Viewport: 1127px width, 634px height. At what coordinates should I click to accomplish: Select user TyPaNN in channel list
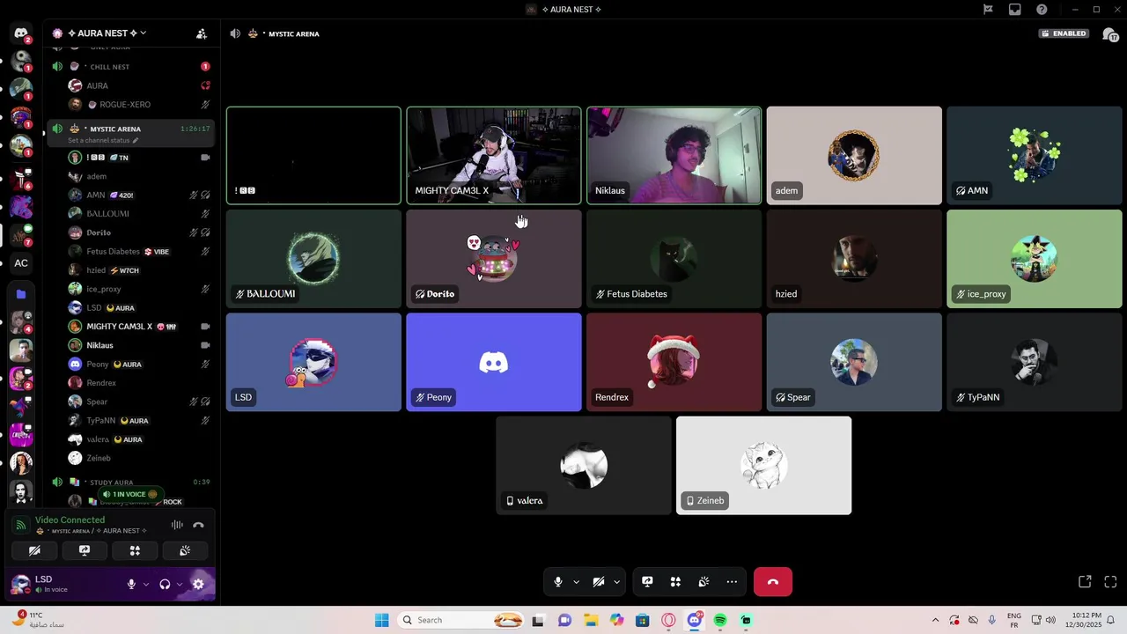139,421
